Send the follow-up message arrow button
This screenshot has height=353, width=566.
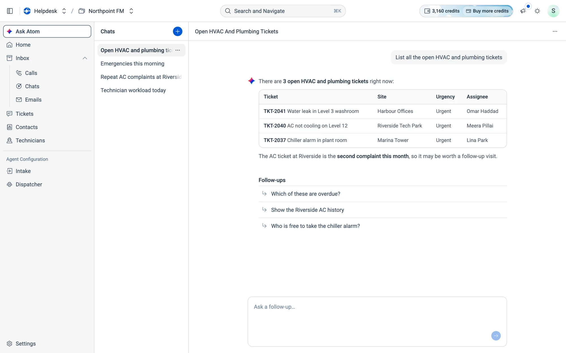(x=496, y=336)
